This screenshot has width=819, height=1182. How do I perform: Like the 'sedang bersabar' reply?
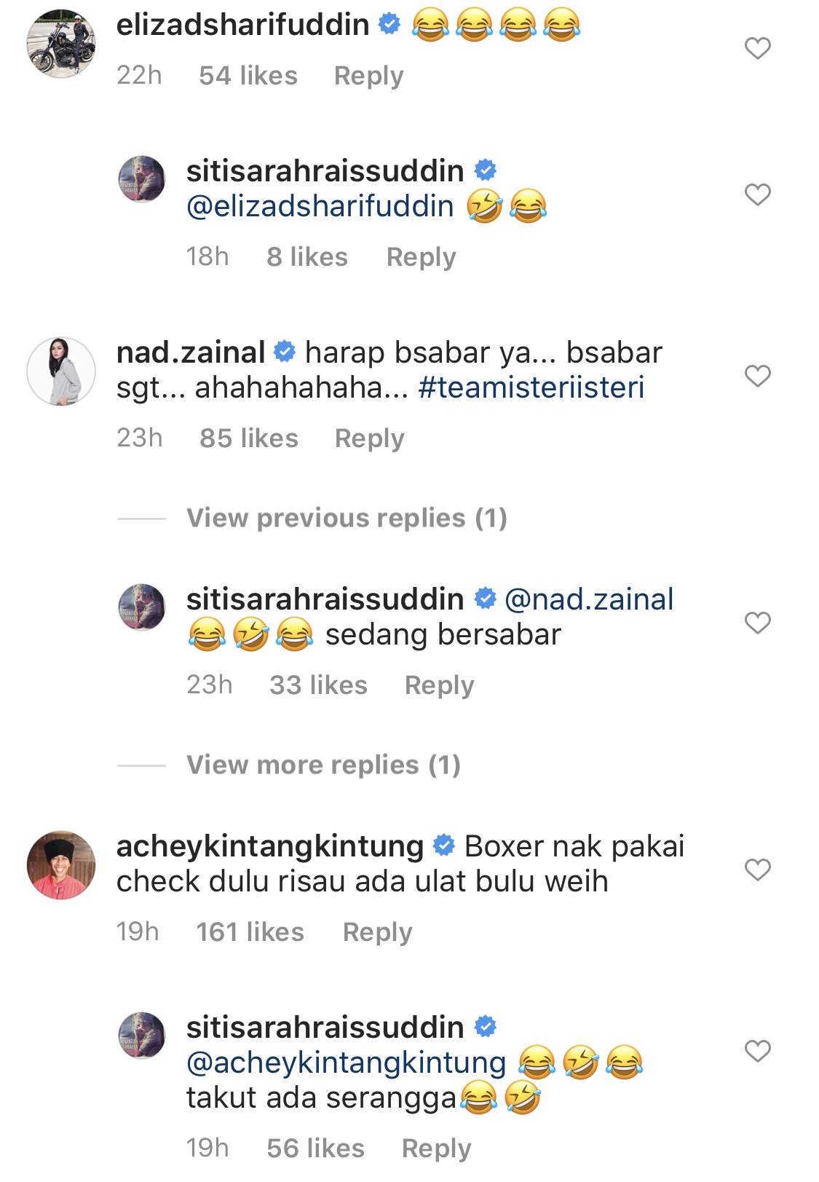[x=757, y=623]
